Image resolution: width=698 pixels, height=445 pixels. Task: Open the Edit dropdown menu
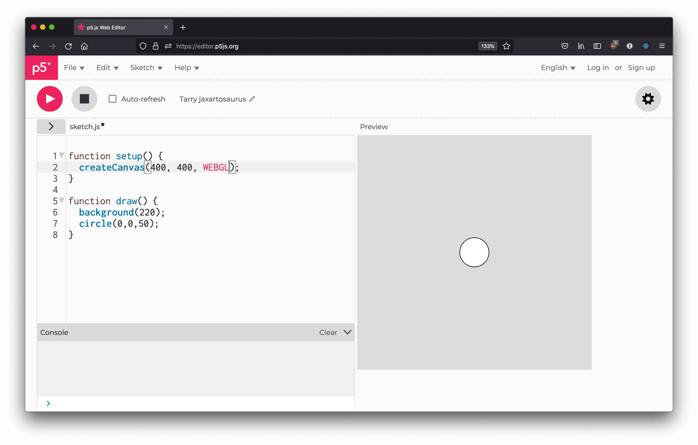click(x=106, y=68)
